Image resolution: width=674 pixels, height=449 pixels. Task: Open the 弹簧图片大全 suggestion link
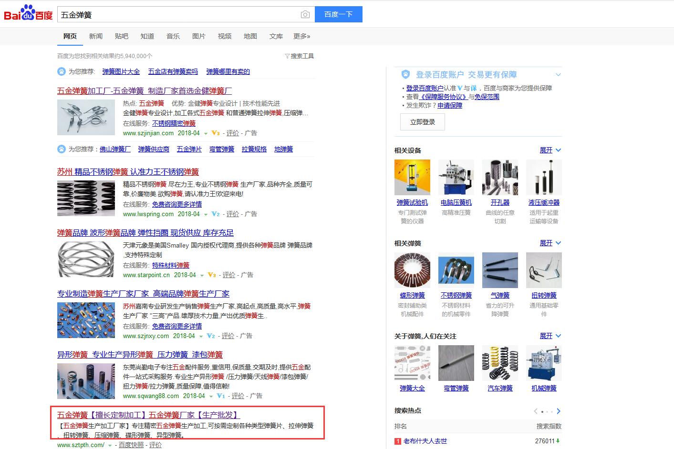121,71
